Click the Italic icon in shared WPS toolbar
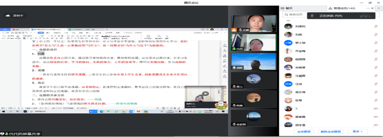Screen dimensions: 383x137 tap(28, 38)
